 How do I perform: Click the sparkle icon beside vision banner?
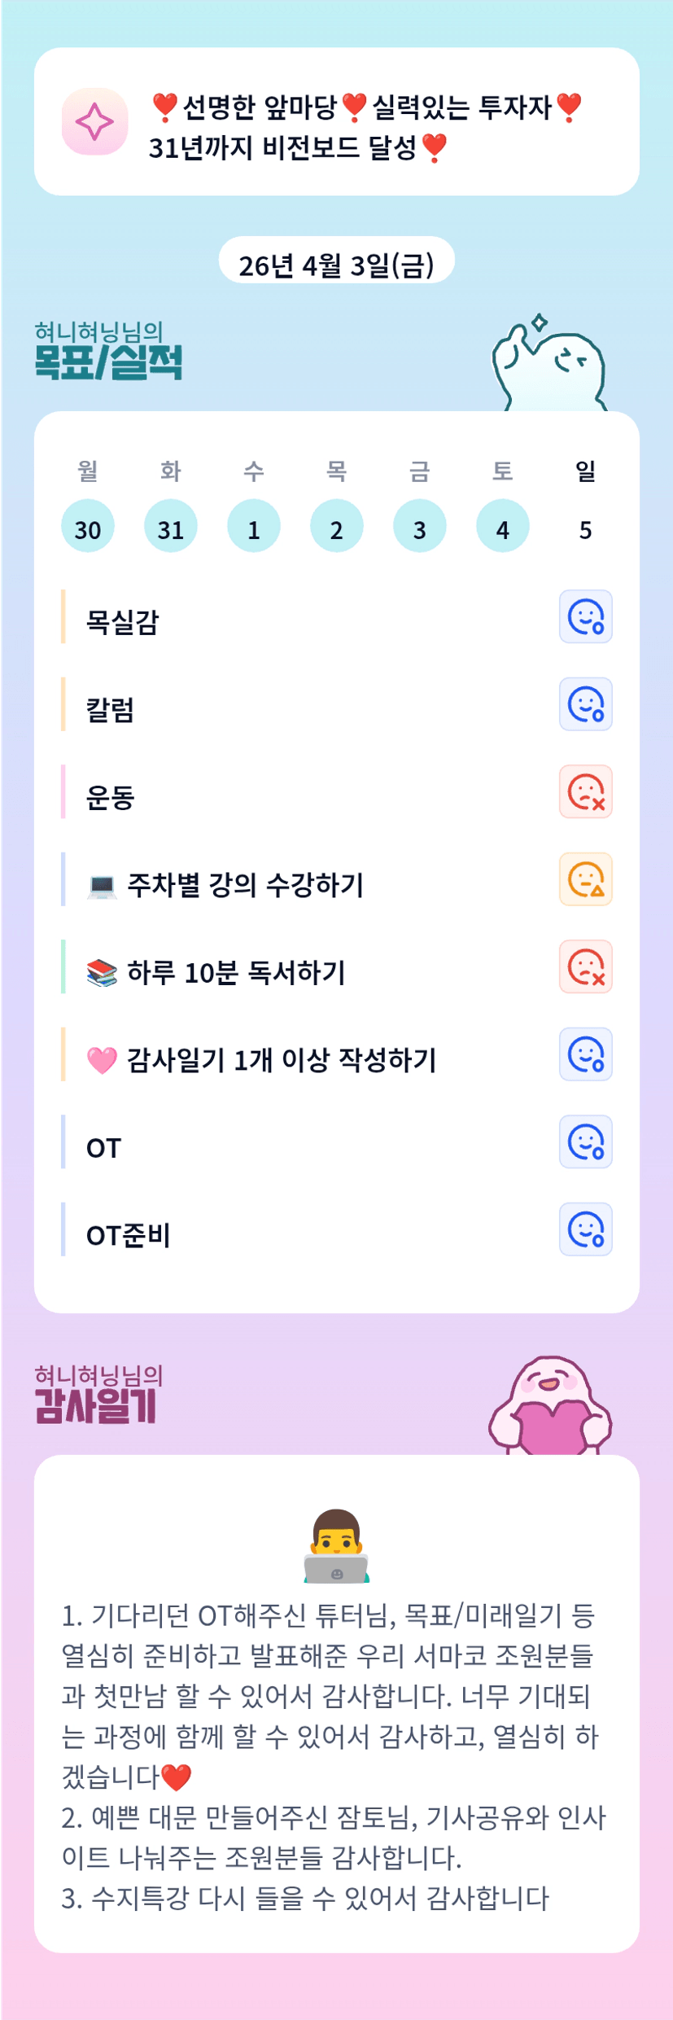point(94,122)
